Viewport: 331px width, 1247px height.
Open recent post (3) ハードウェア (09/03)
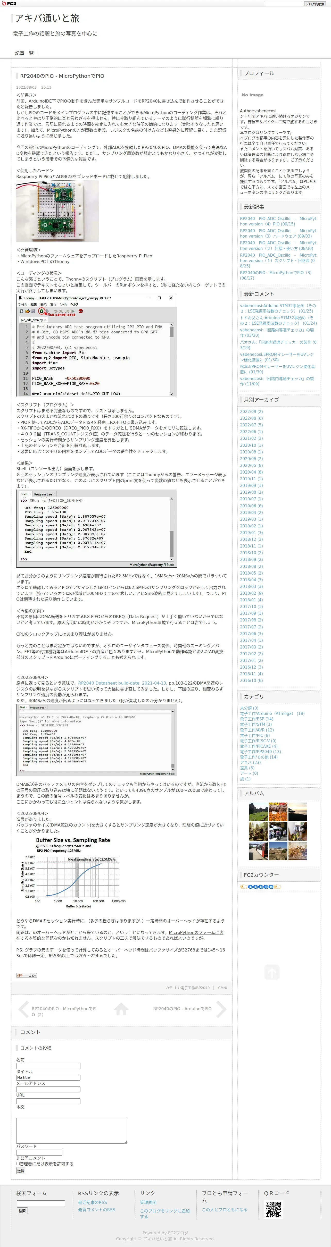click(278, 233)
